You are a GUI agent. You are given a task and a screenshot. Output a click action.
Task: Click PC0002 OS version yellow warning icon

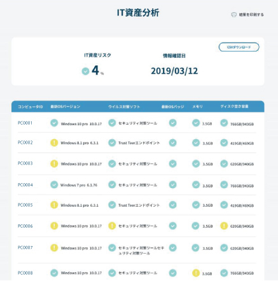pyautogui.click(x=54, y=142)
